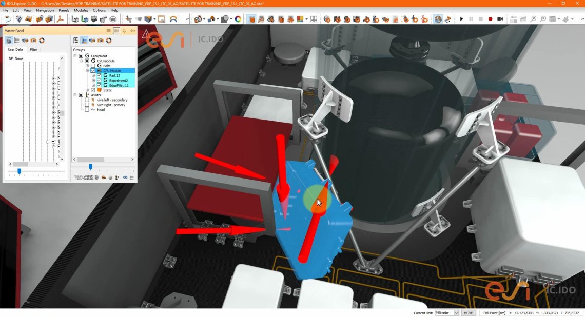
Task: Click the camera icon in left Master Panel pane
Action: pos(33,41)
